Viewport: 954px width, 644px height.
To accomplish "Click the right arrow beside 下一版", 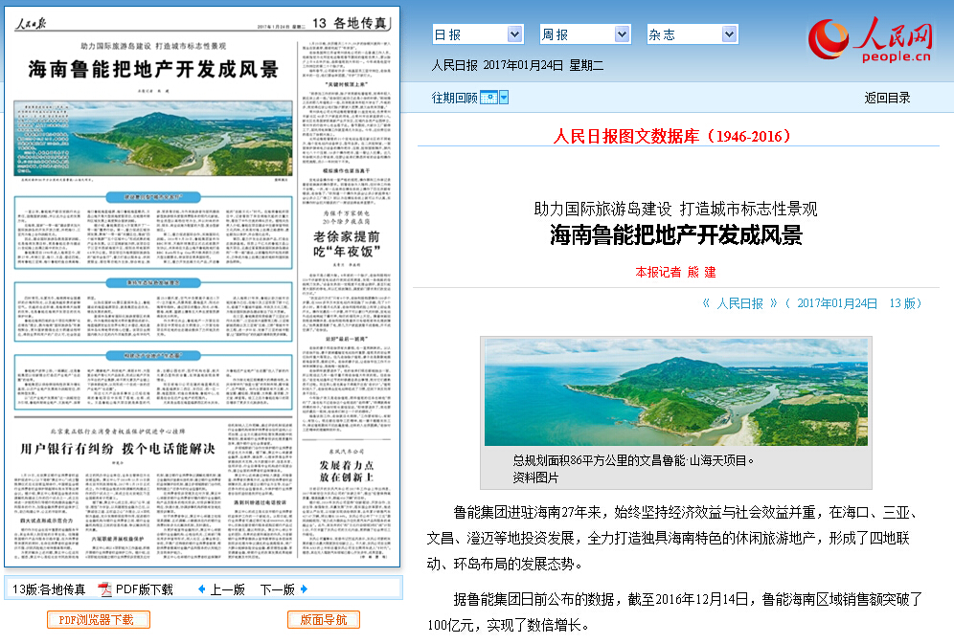I will [304, 588].
